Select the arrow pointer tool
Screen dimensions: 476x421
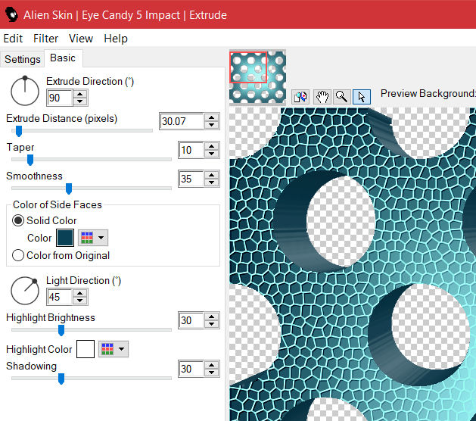point(362,97)
